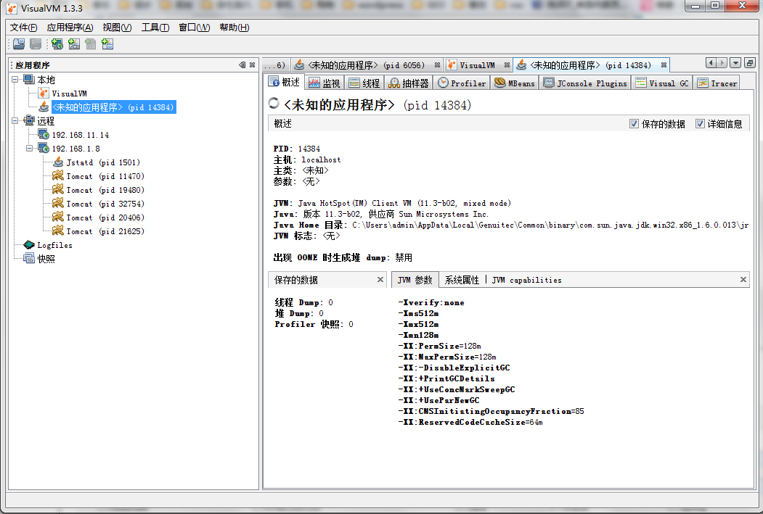The height and width of the screenshot is (514, 763).
Task: Select remote host 192.168.1.8
Action: click(x=76, y=149)
